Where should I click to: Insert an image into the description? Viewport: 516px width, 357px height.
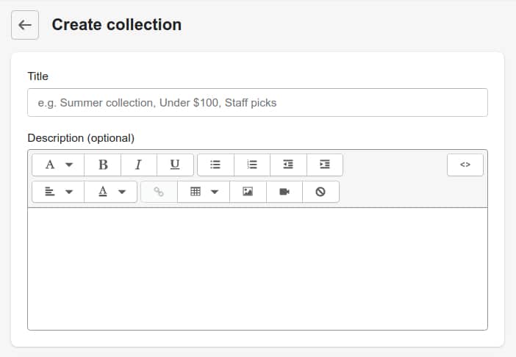(248, 192)
